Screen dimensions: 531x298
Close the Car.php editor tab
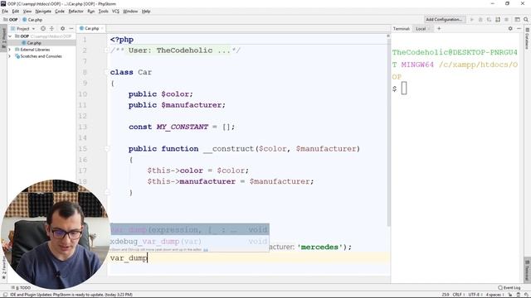102,28
